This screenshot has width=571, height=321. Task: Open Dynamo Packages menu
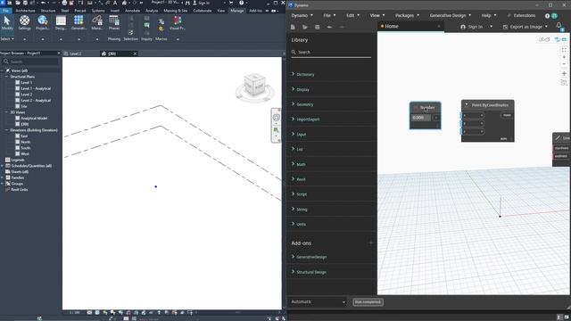[x=407, y=16]
